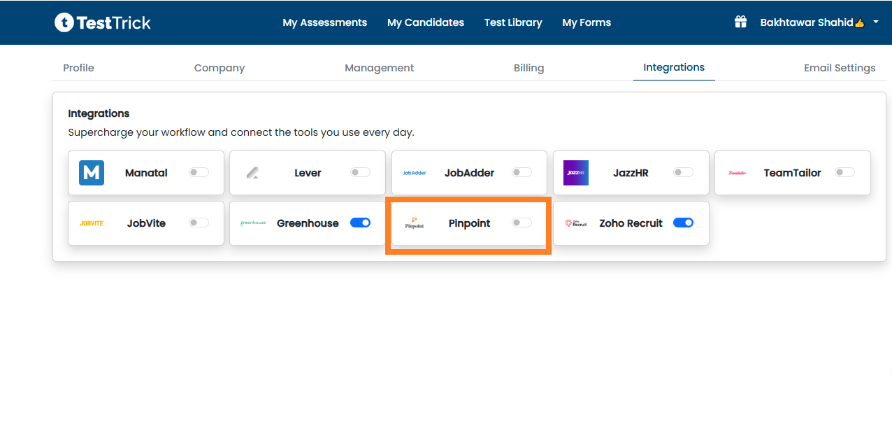Turn on the JobVite toggle
Image resolution: width=892 pixels, height=429 pixels.
pyautogui.click(x=199, y=223)
